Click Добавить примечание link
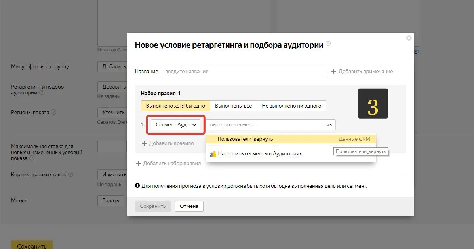Viewport: 474px width, 249px height. (366, 72)
